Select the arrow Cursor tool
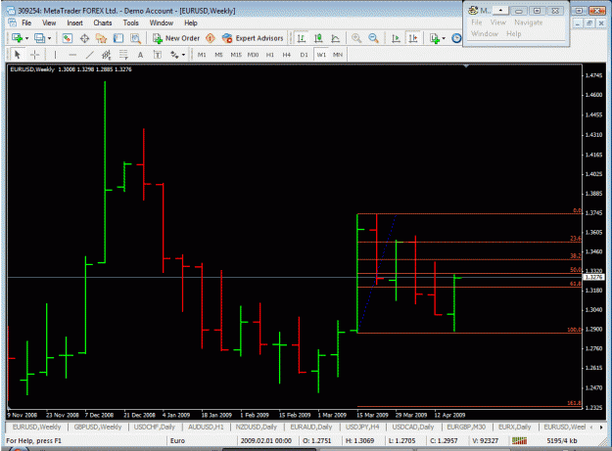Screen dimensions: 612x451 (18, 55)
